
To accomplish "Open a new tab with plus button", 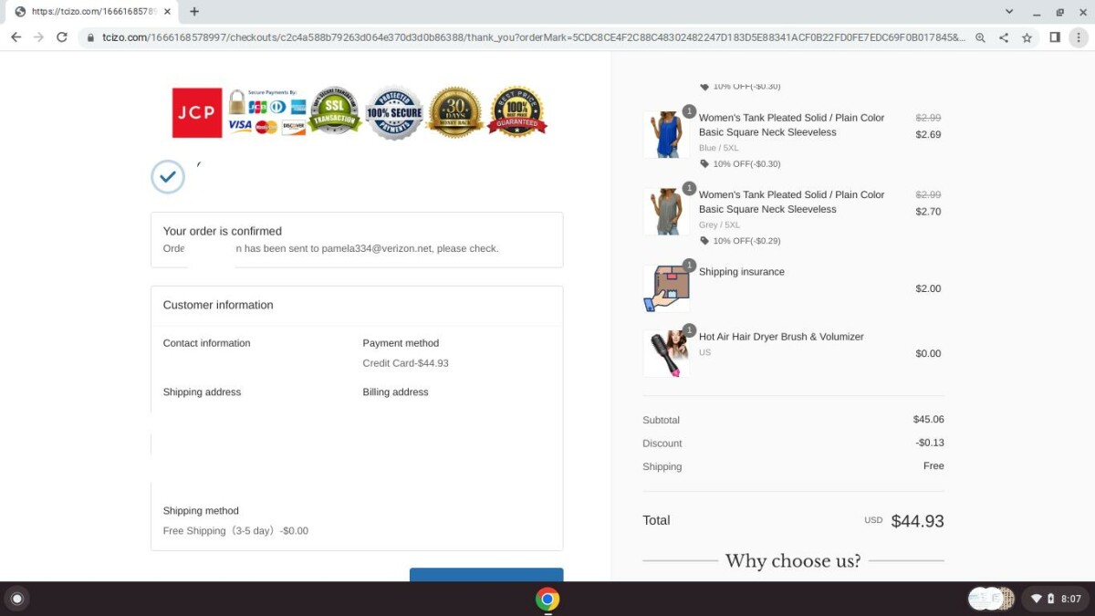I will coord(194,12).
